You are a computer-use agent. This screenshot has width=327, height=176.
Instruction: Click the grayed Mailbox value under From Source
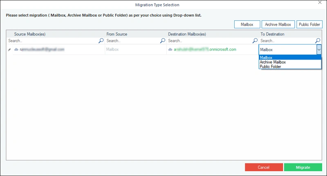click(x=112, y=49)
